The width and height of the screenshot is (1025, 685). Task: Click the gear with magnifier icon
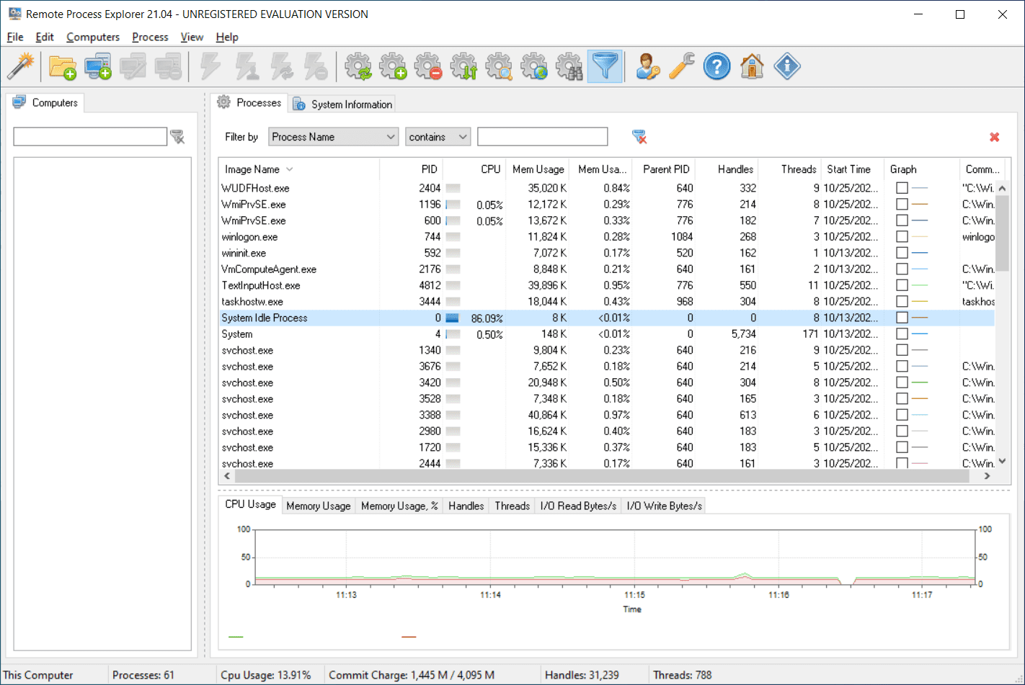[x=500, y=66]
